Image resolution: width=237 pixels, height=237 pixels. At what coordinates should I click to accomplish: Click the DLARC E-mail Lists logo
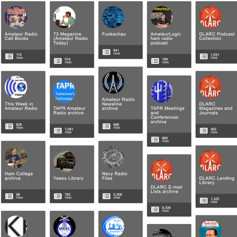pos(162,170)
